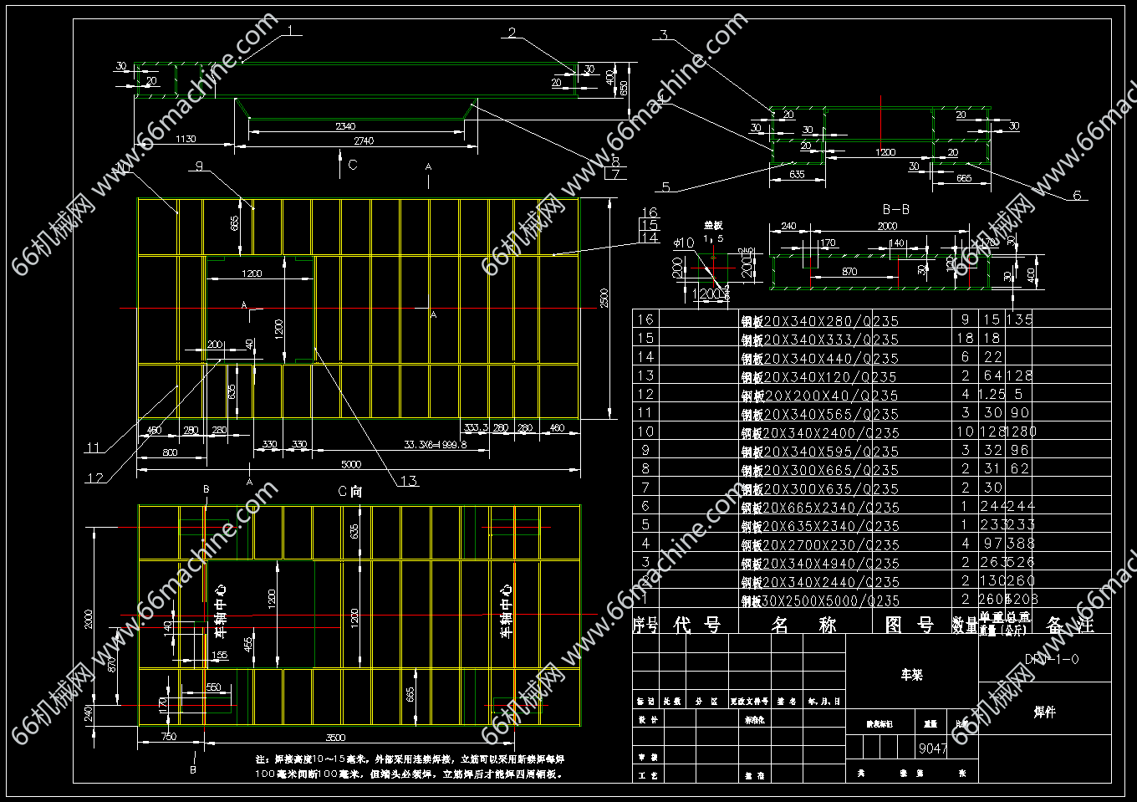Select the 2340 dimension in side view
Image resolution: width=1137 pixels, height=802 pixels.
(x=345, y=126)
